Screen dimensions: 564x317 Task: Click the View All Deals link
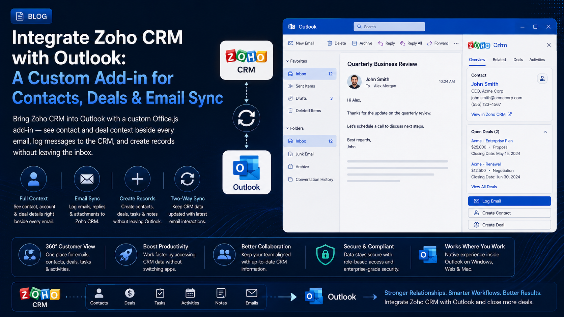pos(484,187)
